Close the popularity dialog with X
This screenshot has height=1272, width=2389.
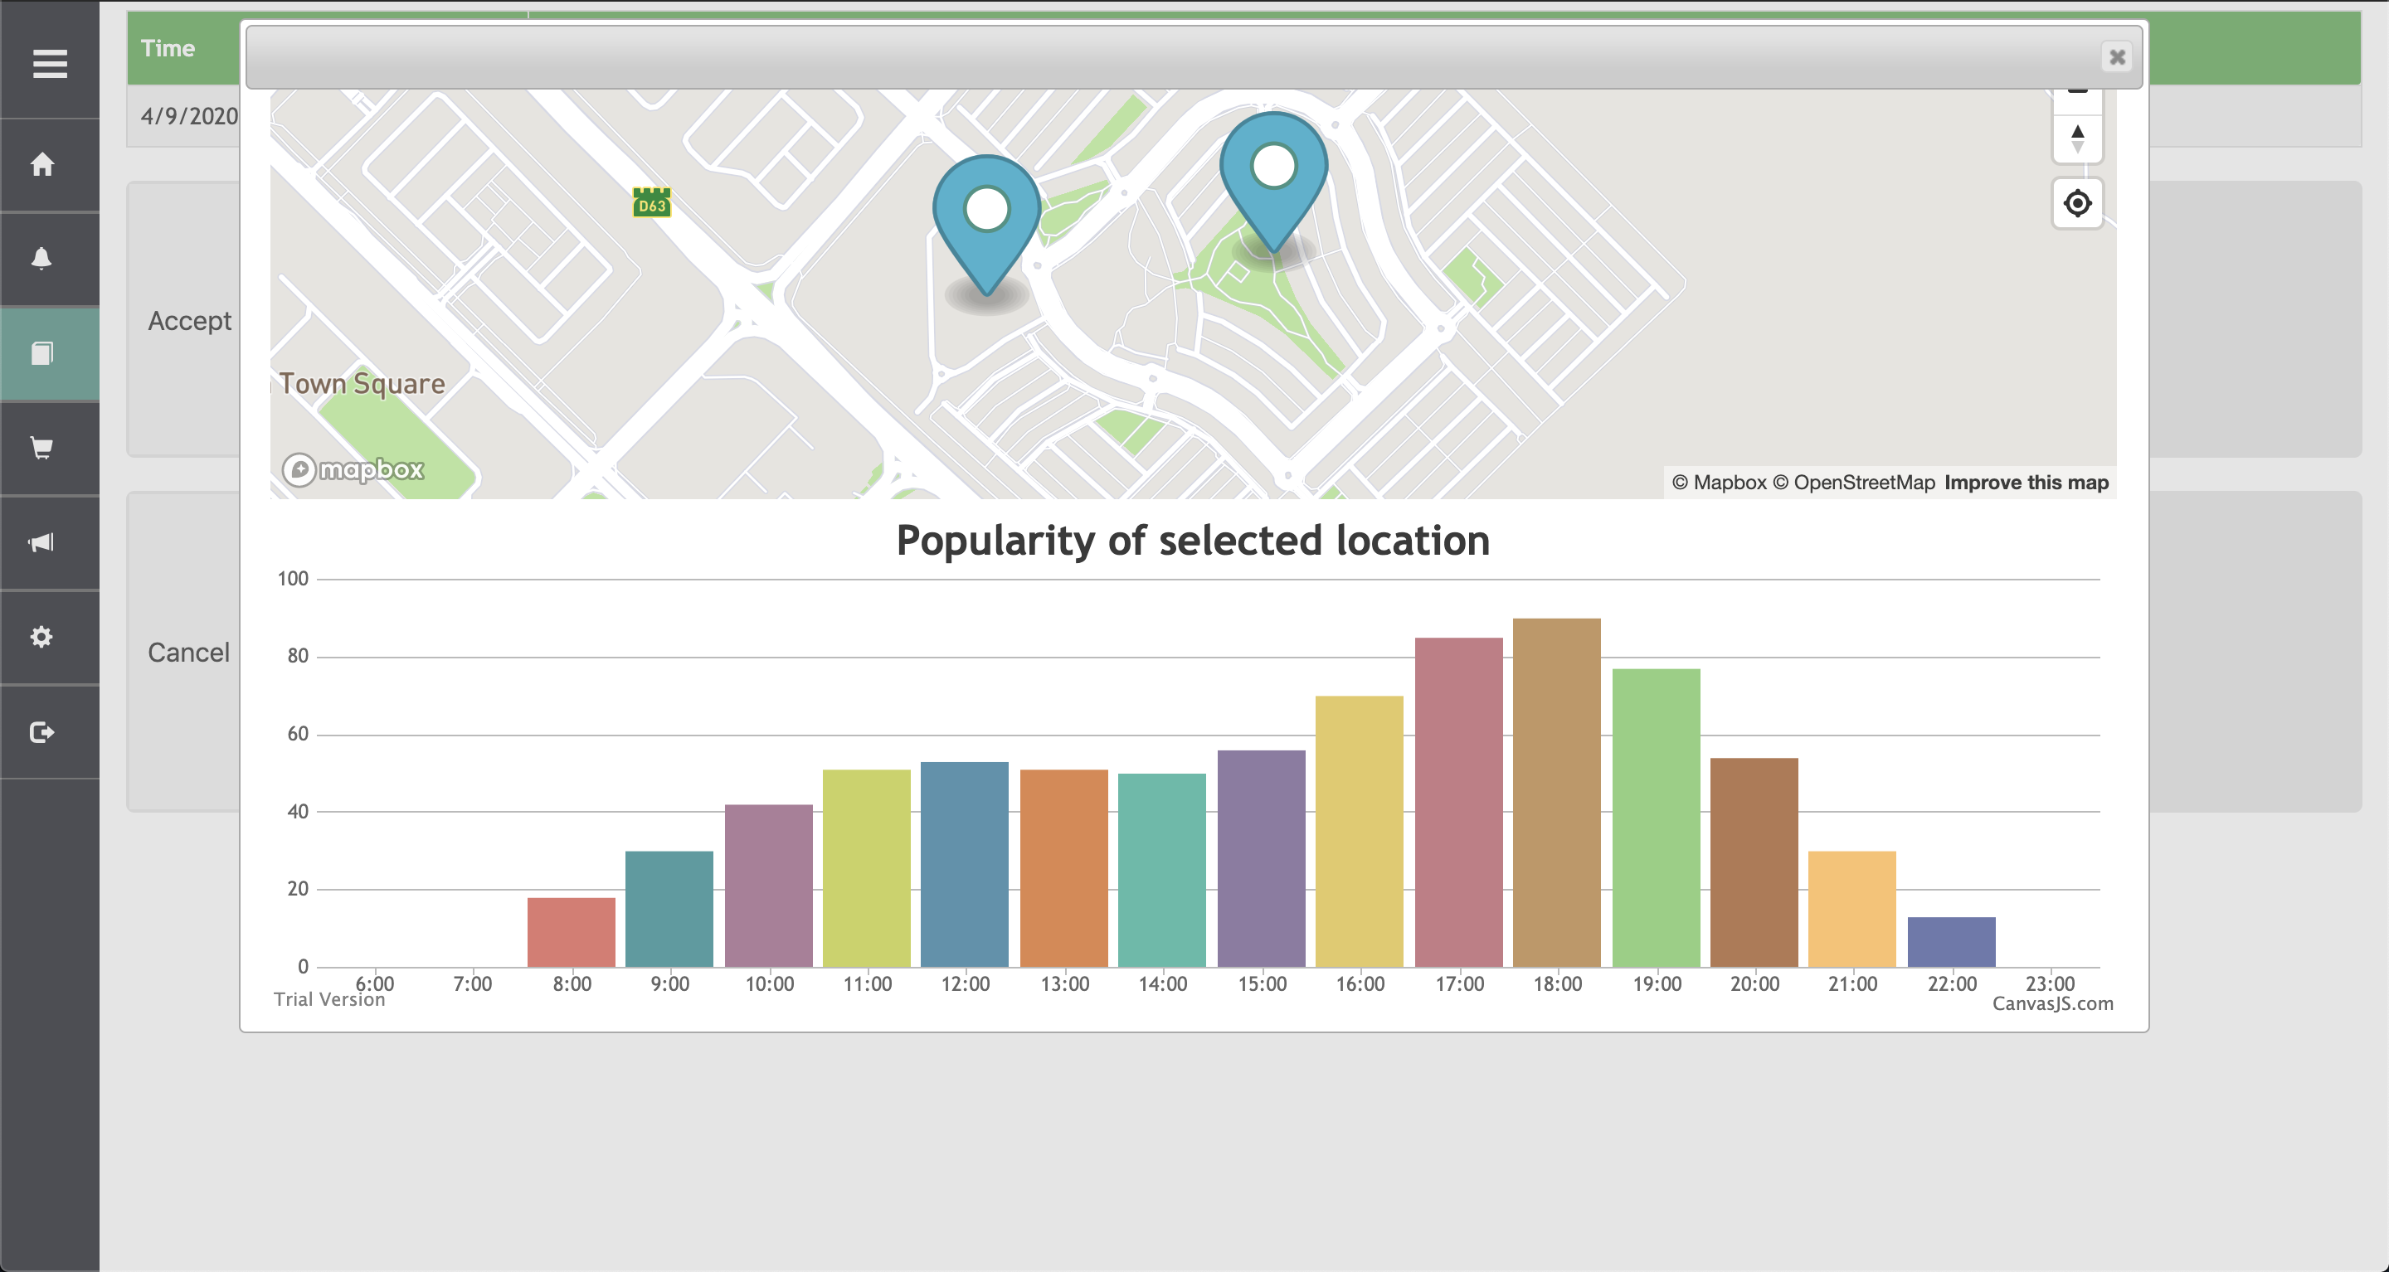(x=2116, y=57)
